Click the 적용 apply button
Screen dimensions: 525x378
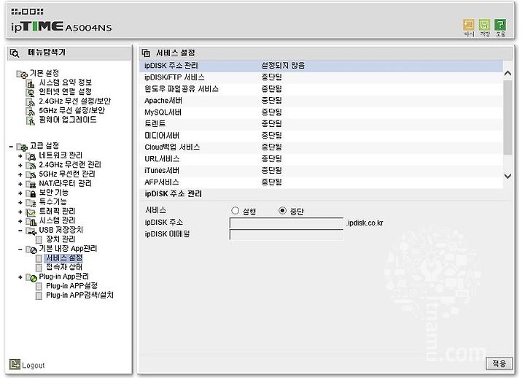pos(499,363)
